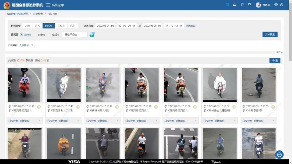Select the 录像库 data source radio
This screenshot has width=292, height=164.
click(x=35, y=35)
